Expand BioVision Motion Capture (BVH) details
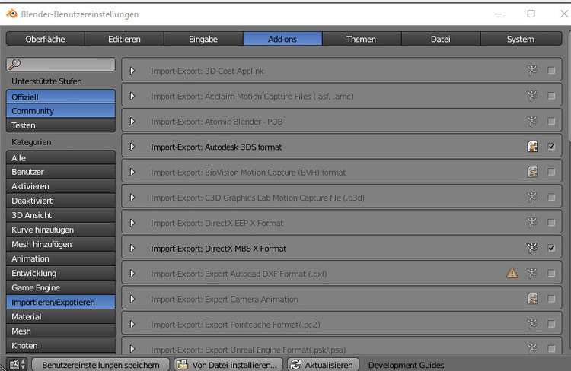Viewport: 571px width, 371px height. 132,172
